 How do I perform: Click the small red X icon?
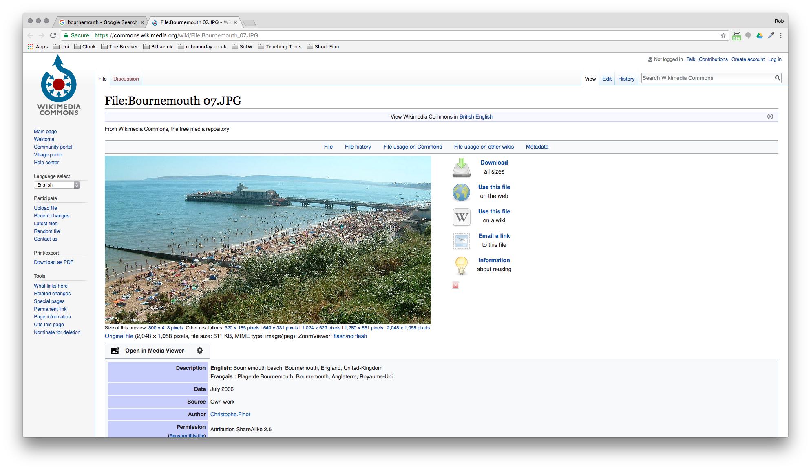pos(455,285)
